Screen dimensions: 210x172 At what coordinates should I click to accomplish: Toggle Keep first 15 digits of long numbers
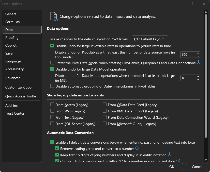57,155
